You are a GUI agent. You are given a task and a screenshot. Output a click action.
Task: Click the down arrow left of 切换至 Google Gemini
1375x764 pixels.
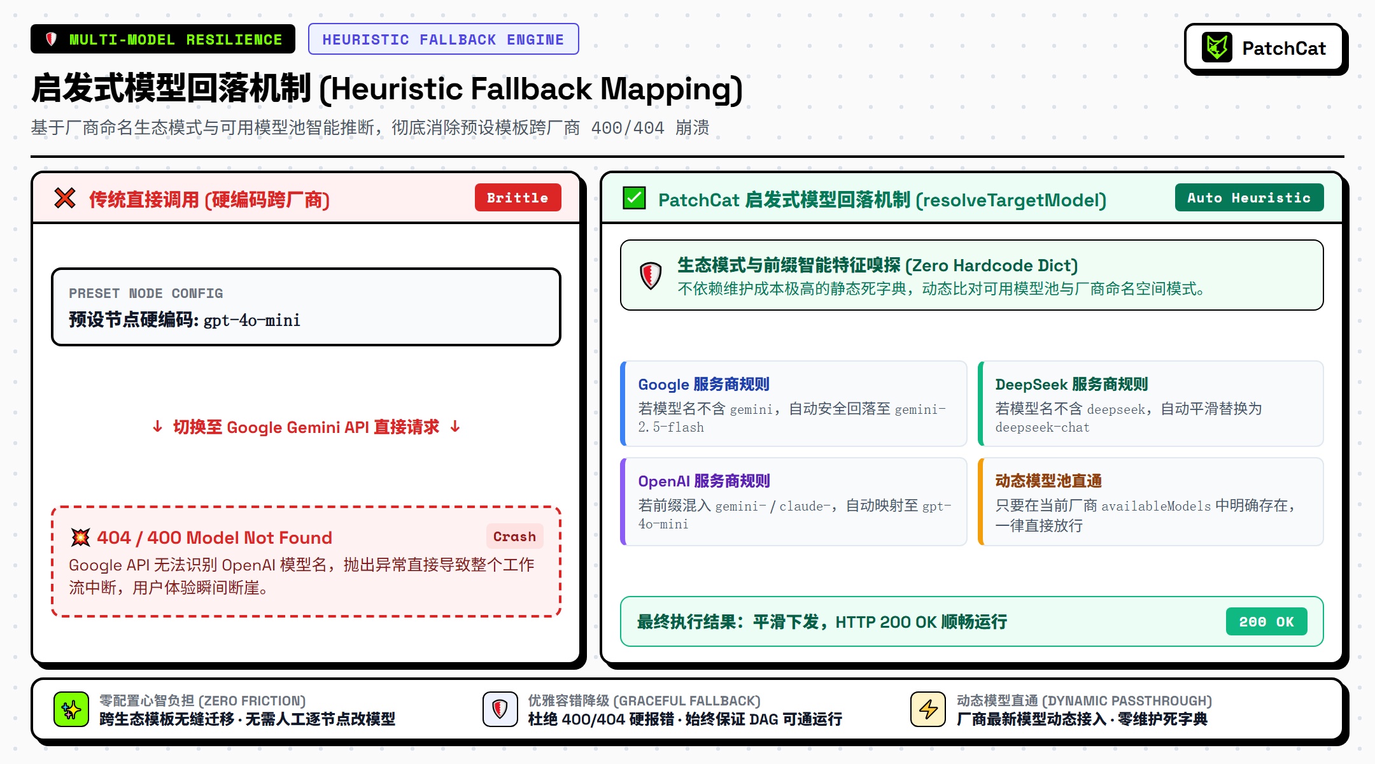tap(157, 427)
